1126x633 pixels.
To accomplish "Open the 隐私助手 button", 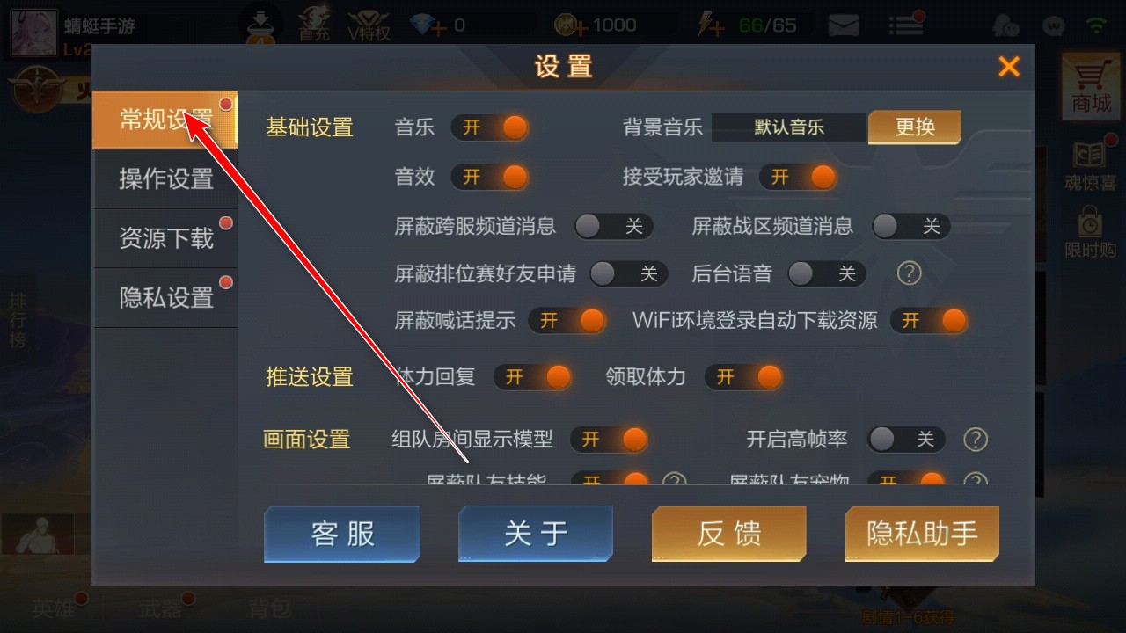I will (x=922, y=534).
